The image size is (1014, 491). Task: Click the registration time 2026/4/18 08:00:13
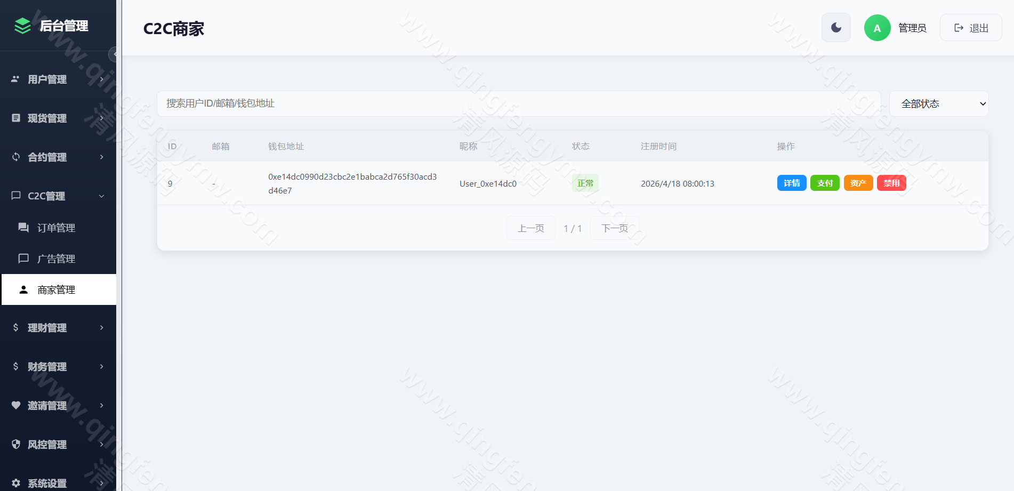677,183
